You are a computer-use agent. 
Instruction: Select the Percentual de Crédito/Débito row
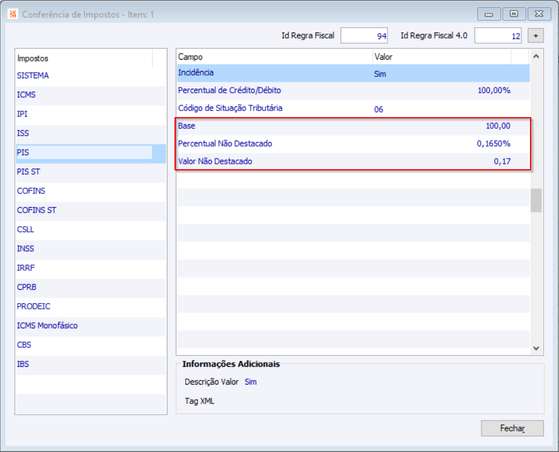pyautogui.click(x=353, y=91)
